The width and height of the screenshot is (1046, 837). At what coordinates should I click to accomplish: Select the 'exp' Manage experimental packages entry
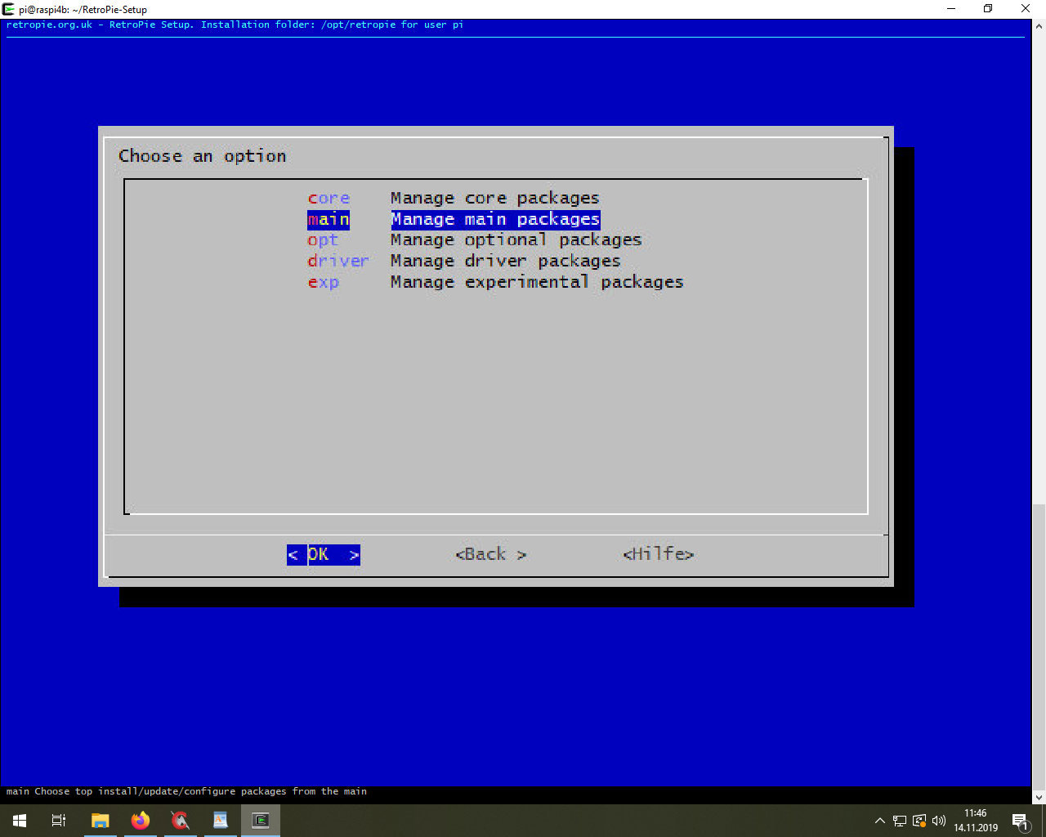tap(494, 282)
